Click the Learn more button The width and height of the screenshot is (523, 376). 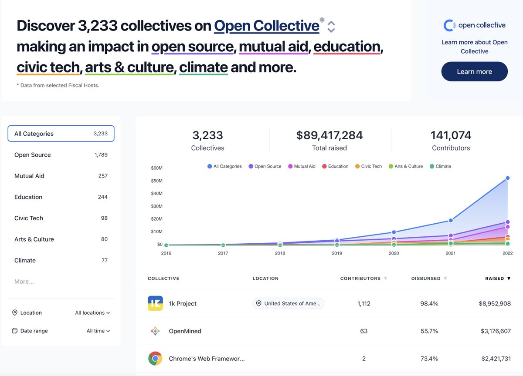474,71
